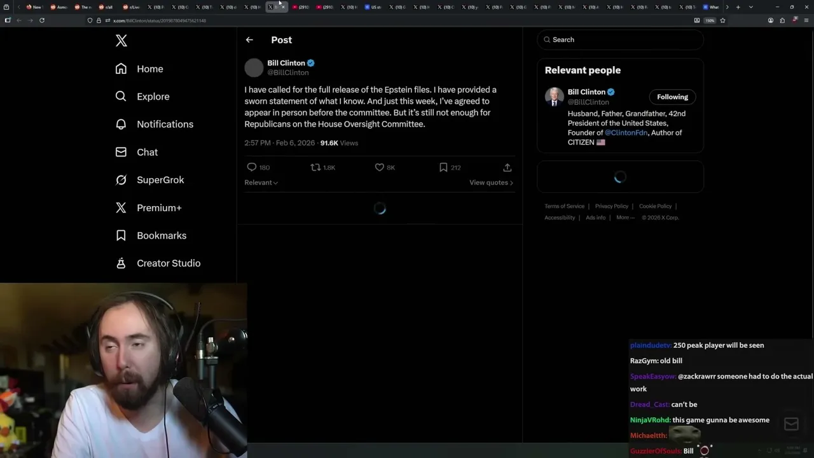Open Cookie Policy link
The width and height of the screenshot is (814, 458).
[x=655, y=206]
